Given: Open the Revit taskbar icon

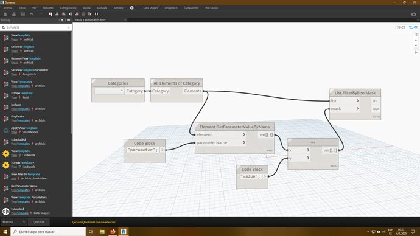Looking at the screenshot, I should (124, 232).
